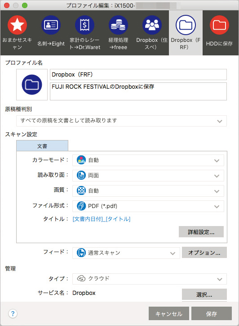Select the 名刺→Eight business card profile icon
This screenshot has height=326, width=239.
[51, 25]
